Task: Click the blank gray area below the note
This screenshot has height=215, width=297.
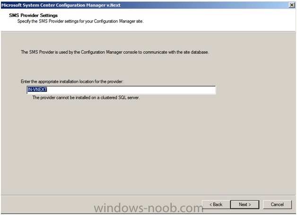Action: pos(148,147)
